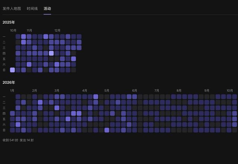Select the brightest Sunday cell in 2025 heatmap
Screen dimensions: 238x164
12,70
